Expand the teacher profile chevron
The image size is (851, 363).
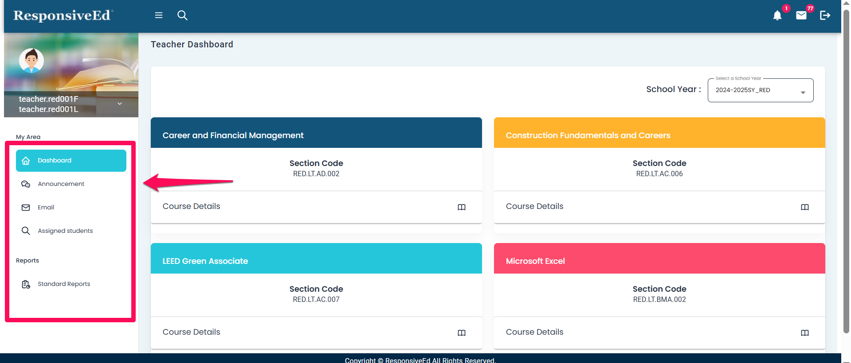click(x=120, y=104)
